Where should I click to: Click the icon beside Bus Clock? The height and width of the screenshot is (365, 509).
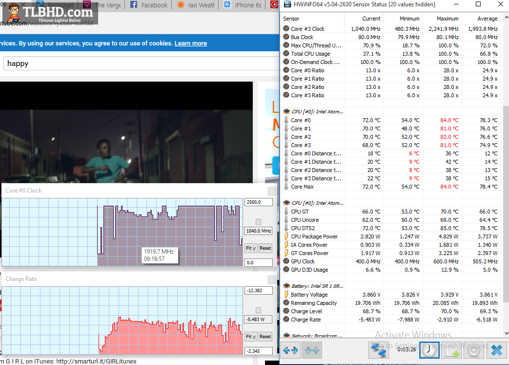286,37
